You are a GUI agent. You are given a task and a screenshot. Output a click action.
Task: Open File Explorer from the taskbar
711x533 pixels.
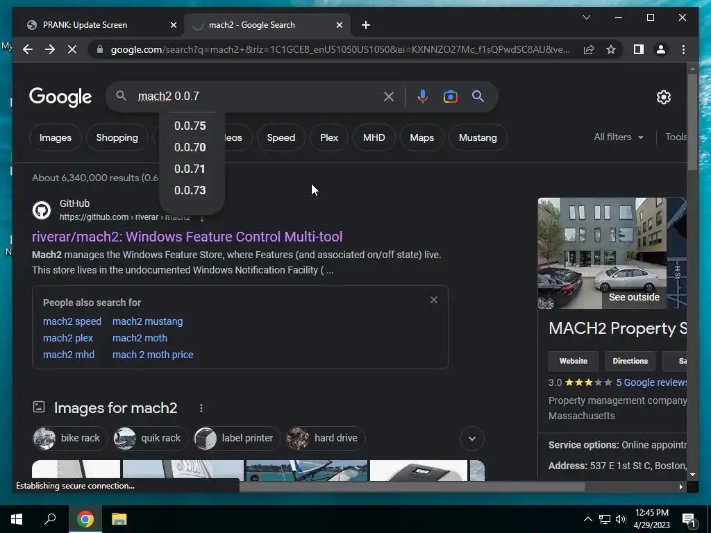[x=119, y=519]
